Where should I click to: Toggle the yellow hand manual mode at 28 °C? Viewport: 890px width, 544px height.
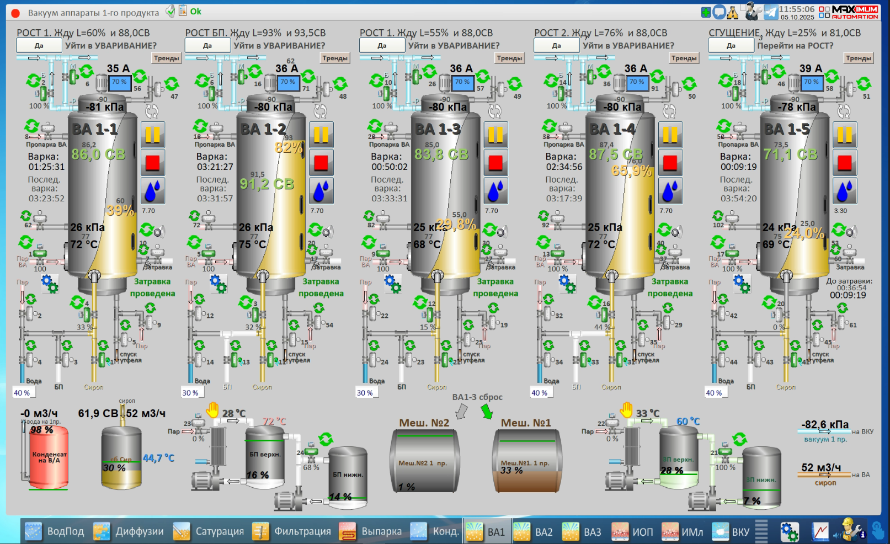[x=212, y=410]
